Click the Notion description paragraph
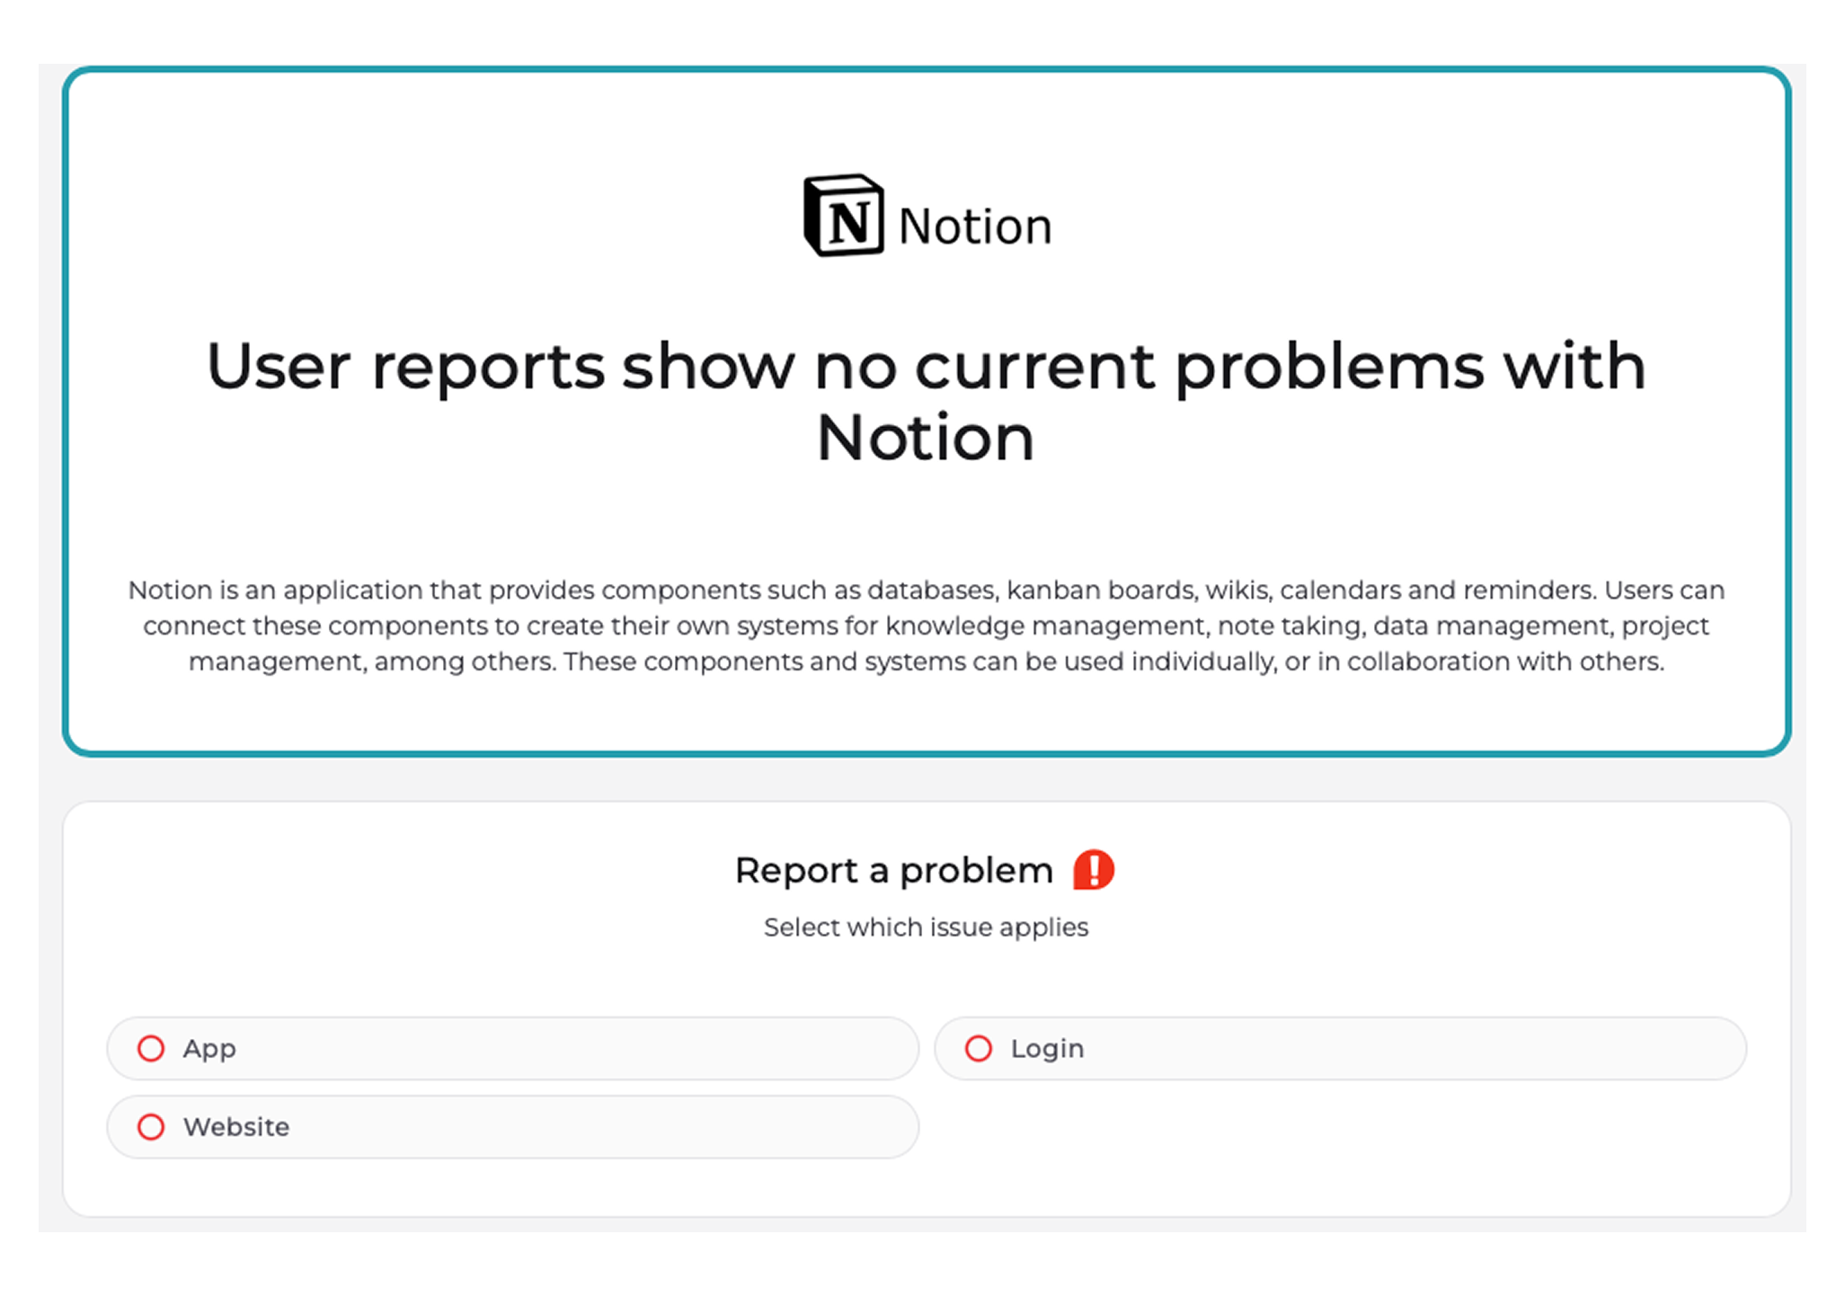Screen dimensions: 1845x1296 point(926,626)
